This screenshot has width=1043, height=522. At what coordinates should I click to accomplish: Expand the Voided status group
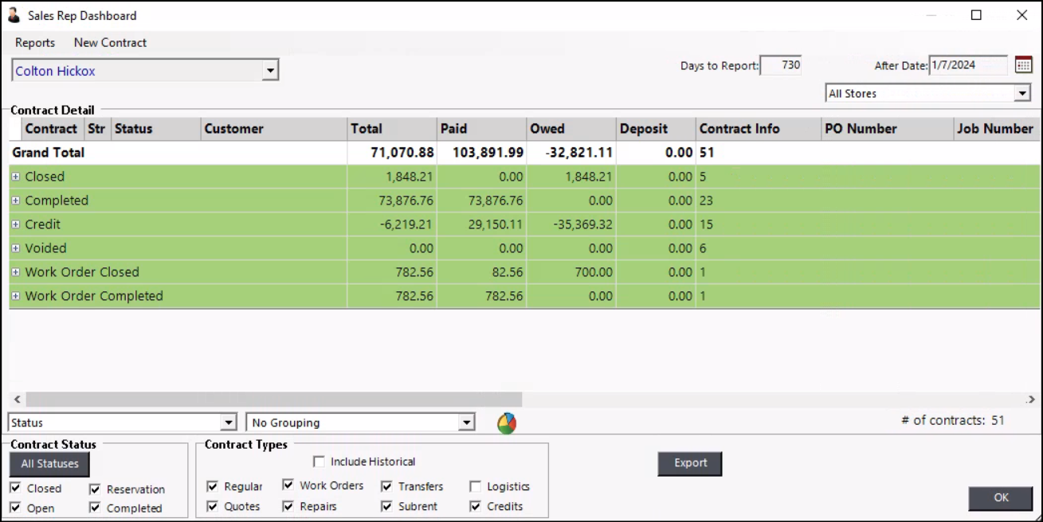coord(16,248)
